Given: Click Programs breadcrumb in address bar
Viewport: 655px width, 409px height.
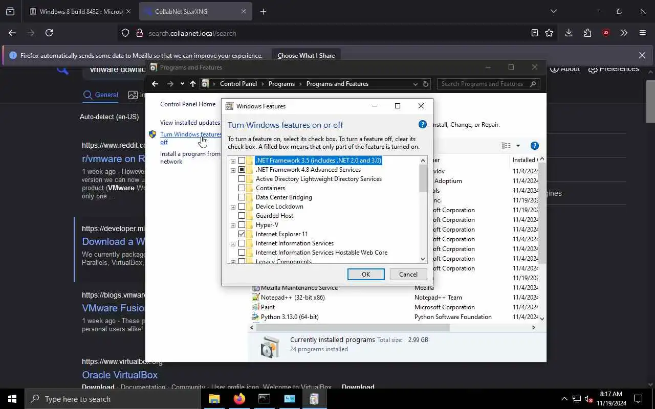Looking at the screenshot, I should [281, 84].
